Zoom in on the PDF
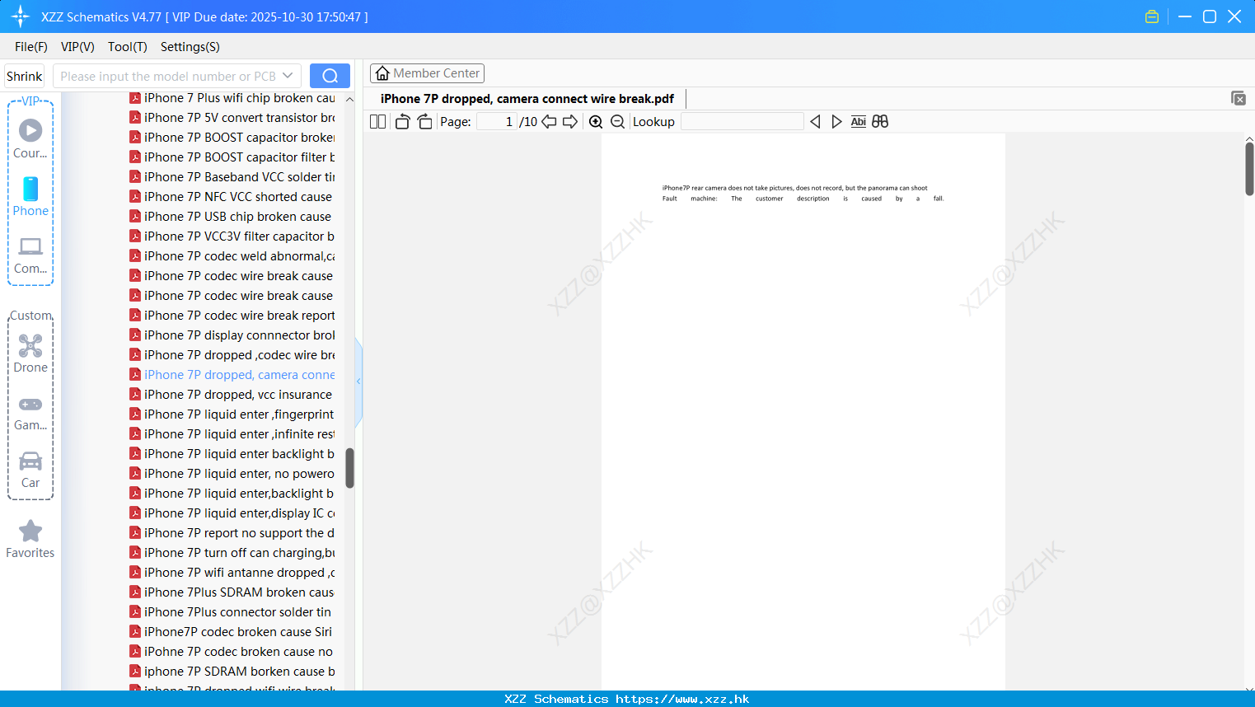The image size is (1255, 707). (x=596, y=122)
